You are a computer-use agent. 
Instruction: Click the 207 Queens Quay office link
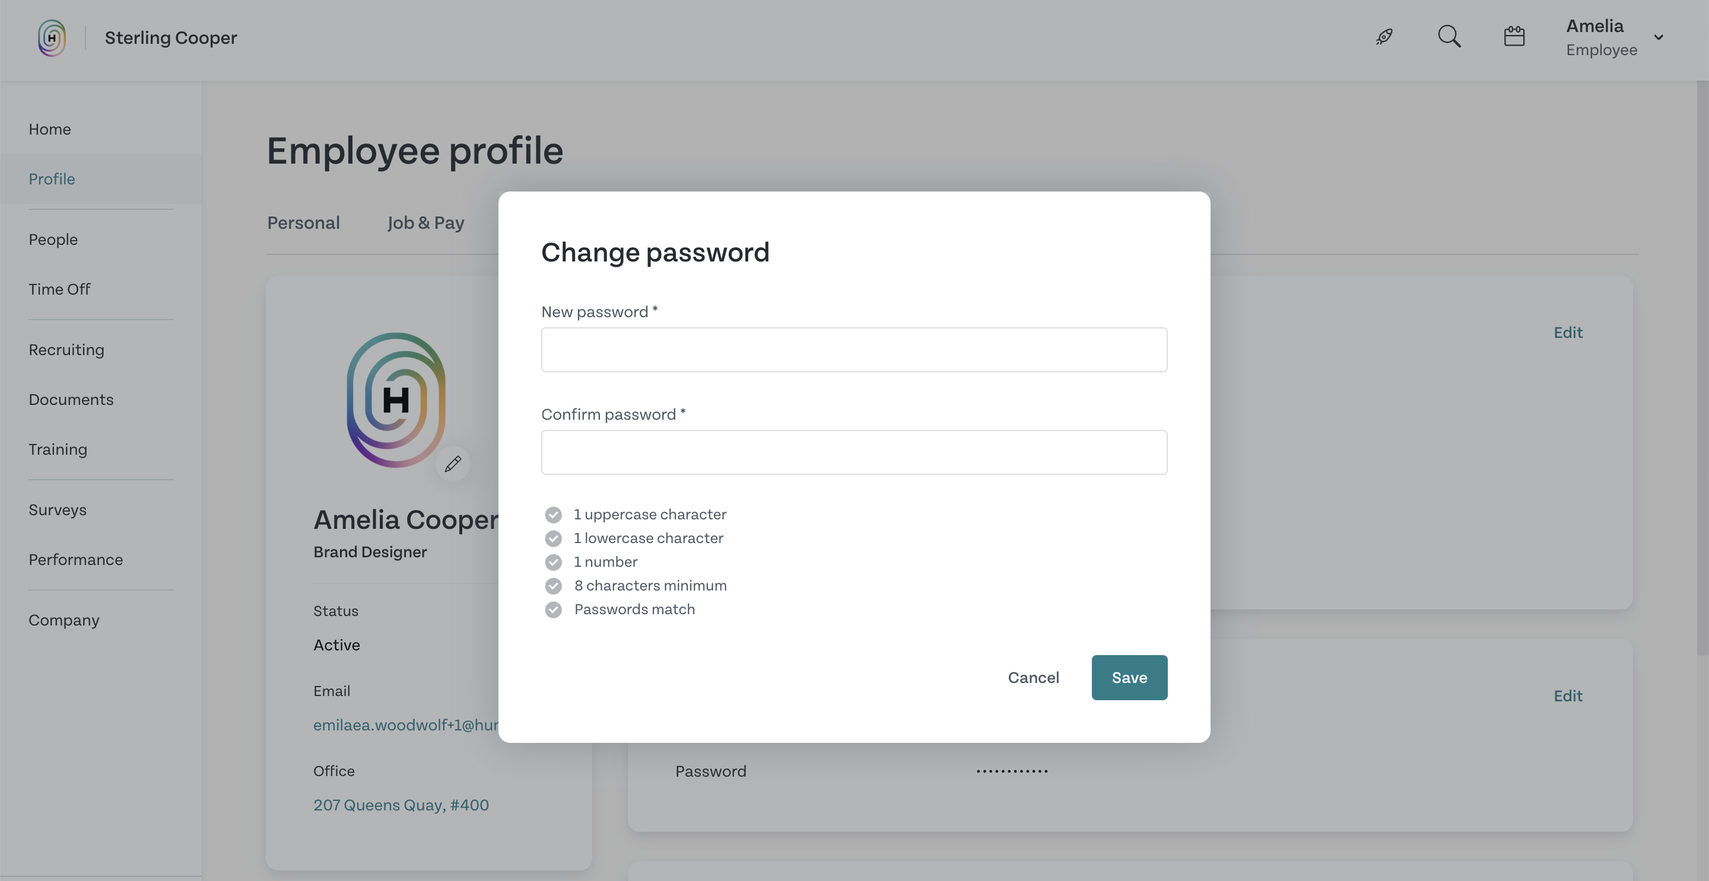tap(401, 805)
